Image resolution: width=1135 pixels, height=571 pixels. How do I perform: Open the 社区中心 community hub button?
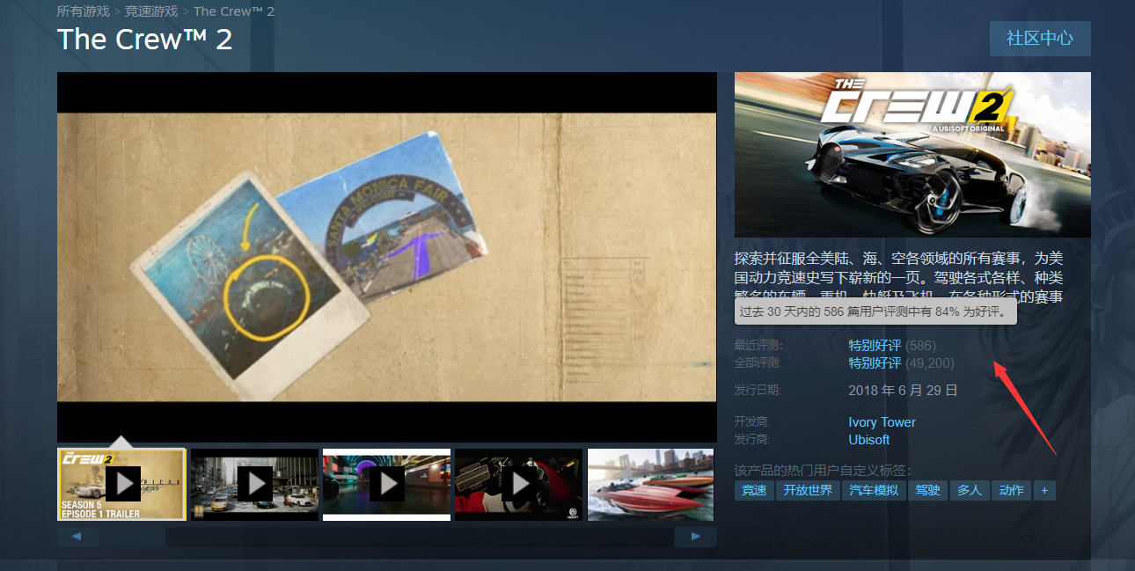coord(1040,39)
